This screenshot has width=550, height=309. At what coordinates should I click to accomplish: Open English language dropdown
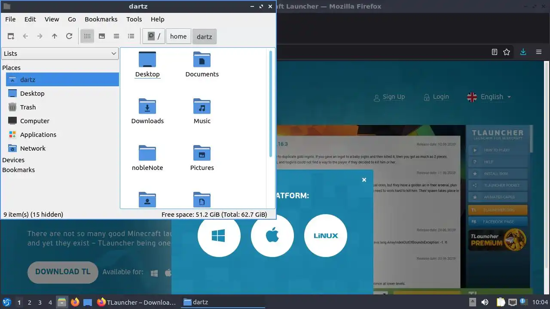(489, 97)
